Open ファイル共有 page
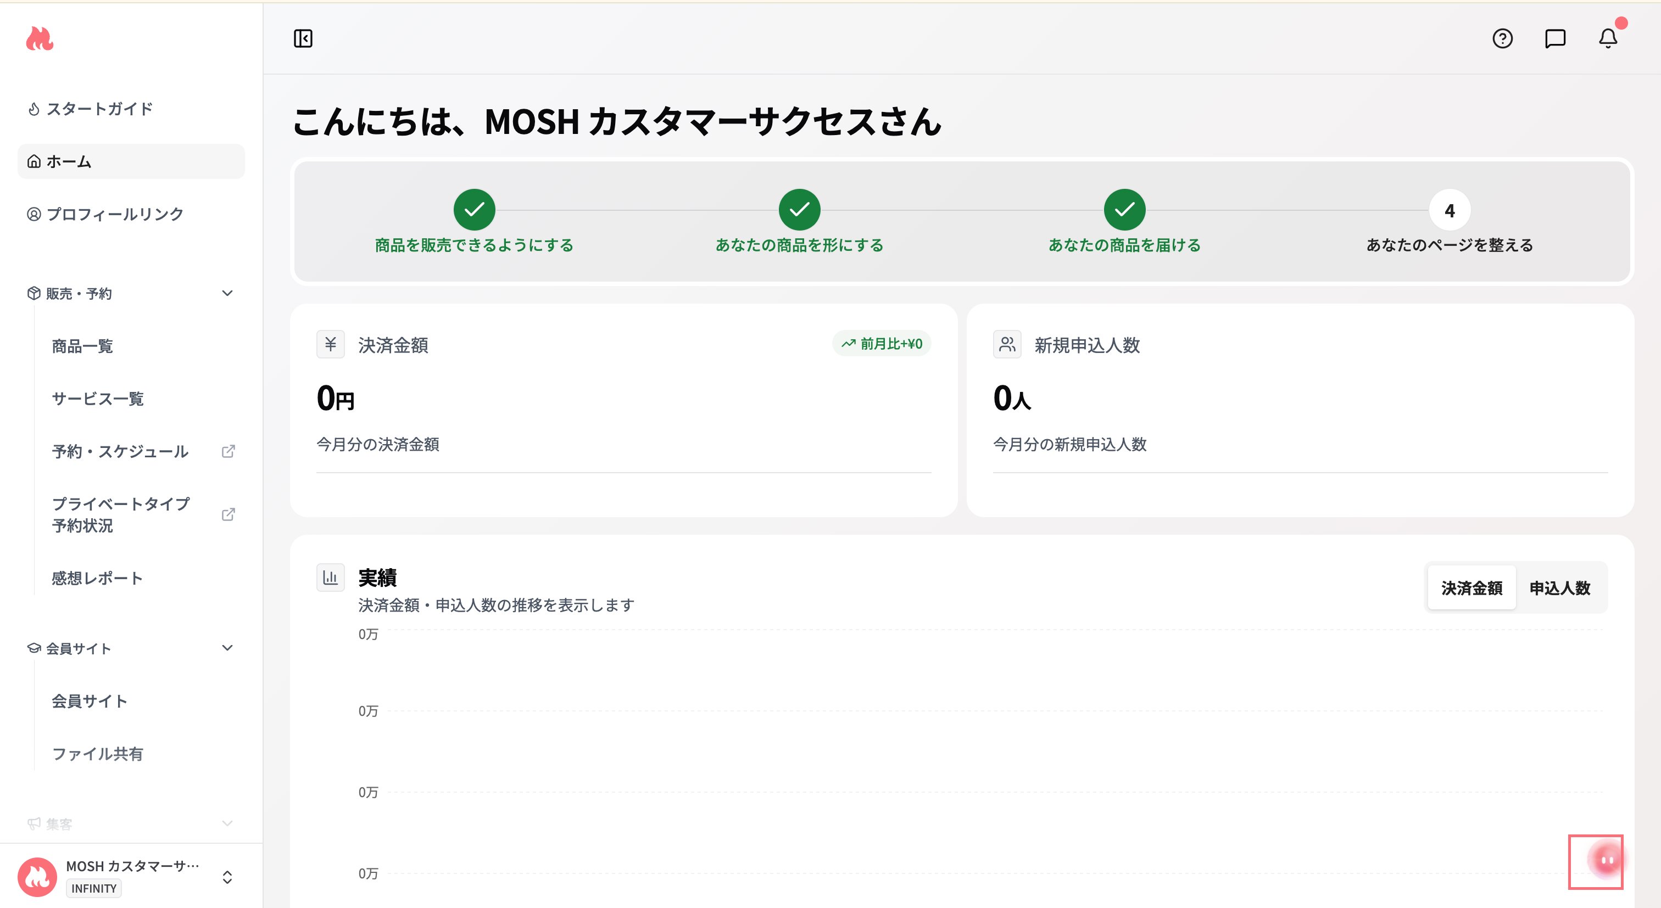Screen dimensions: 1661x908 pyautogui.click(x=97, y=753)
